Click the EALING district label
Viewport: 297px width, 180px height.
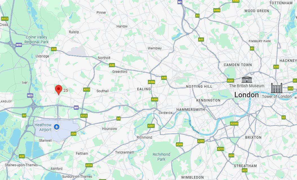click(144, 89)
